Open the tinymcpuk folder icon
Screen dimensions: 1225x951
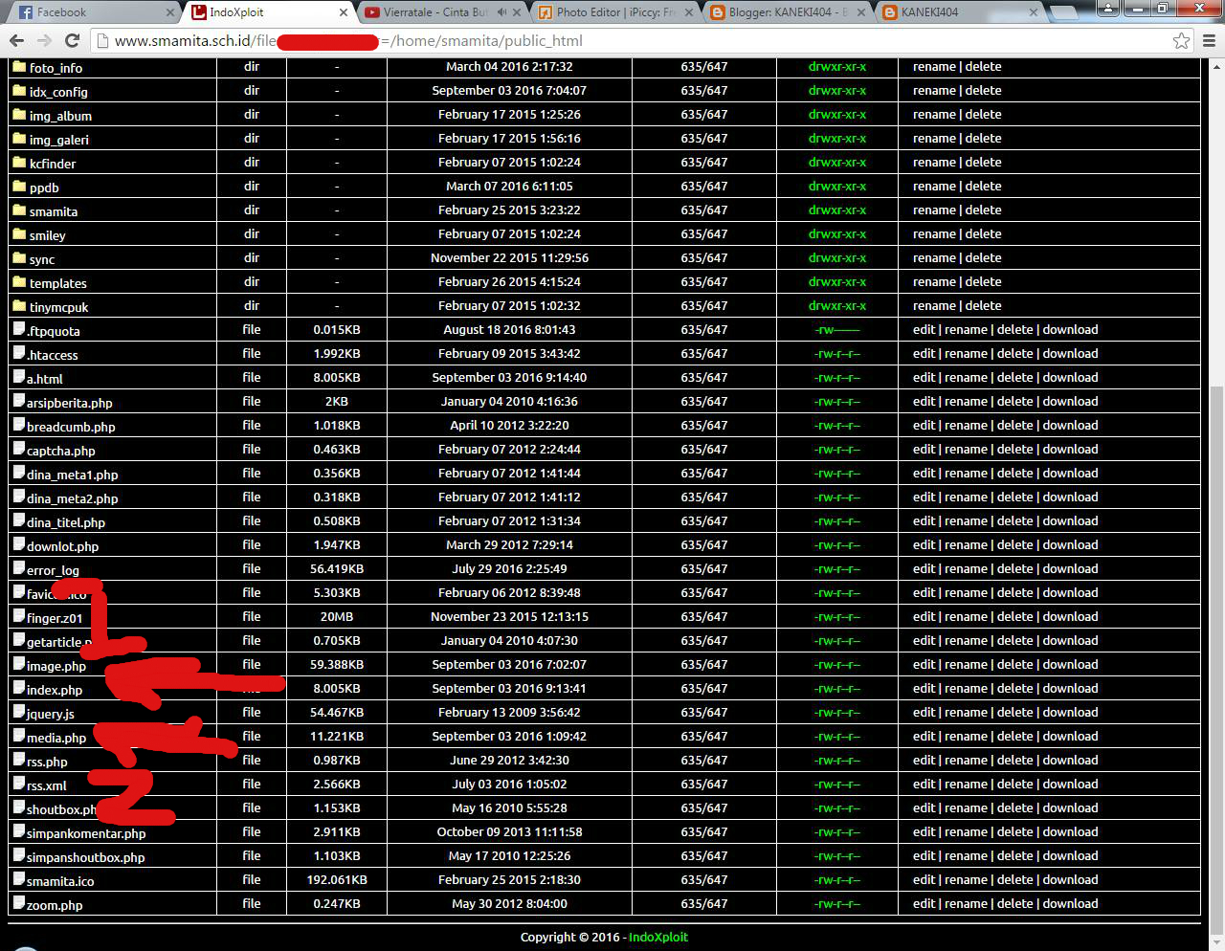(x=19, y=305)
